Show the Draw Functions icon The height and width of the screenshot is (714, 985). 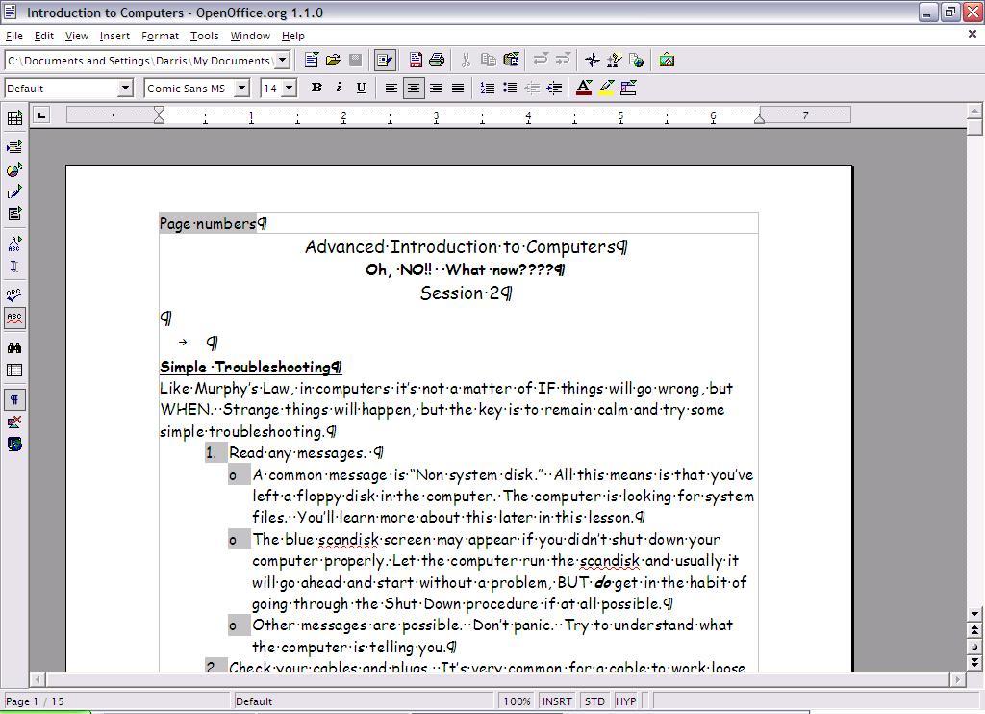point(14,191)
